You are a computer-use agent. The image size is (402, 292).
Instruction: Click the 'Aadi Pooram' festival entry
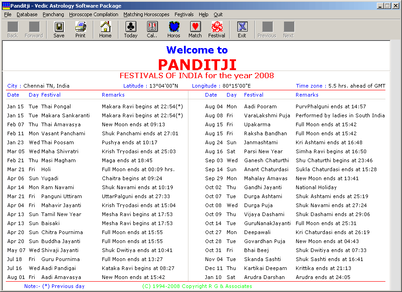click(x=260, y=106)
